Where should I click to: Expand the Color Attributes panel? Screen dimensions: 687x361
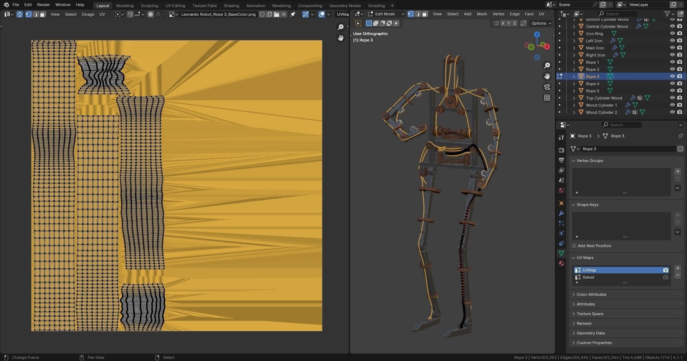click(573, 294)
